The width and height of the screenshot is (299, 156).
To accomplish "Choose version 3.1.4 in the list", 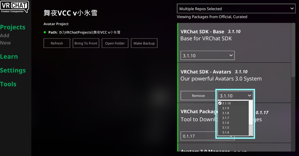I will point(233,132).
